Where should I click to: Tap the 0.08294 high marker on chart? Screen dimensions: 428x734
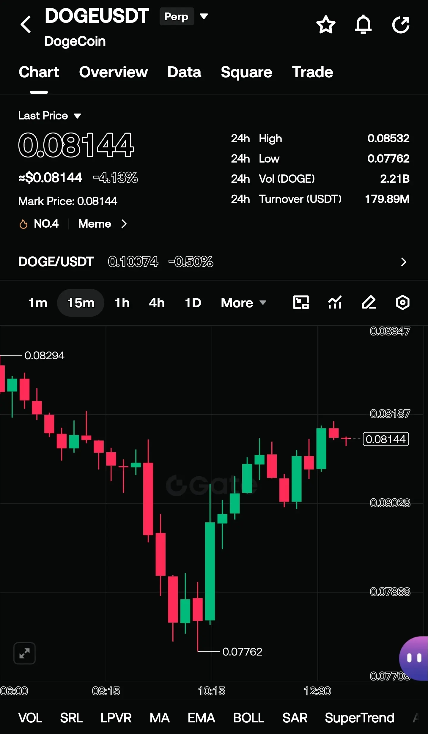pyautogui.click(x=44, y=355)
